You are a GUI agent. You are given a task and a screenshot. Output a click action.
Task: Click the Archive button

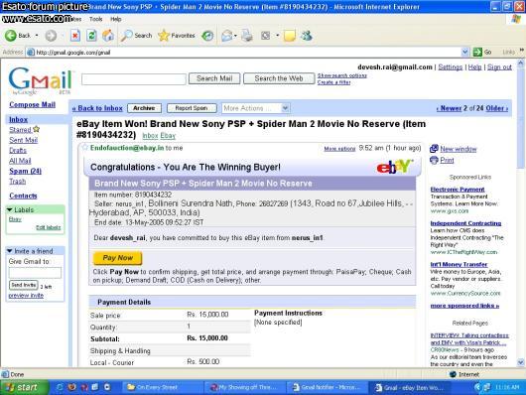(x=144, y=108)
